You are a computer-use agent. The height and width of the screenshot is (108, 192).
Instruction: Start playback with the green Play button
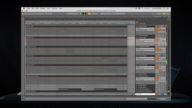pos(81,14)
